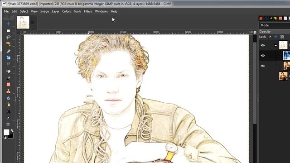Viewport: 290px width, 163px height.
Task: Select the Unified Transform tool
Action: pos(8,58)
